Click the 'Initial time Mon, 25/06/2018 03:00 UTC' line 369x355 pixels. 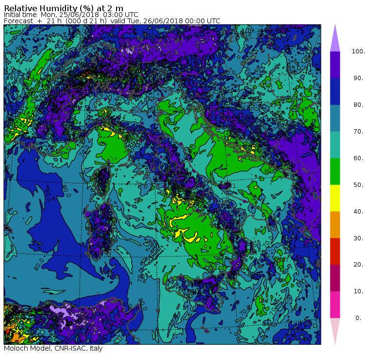click(71, 15)
